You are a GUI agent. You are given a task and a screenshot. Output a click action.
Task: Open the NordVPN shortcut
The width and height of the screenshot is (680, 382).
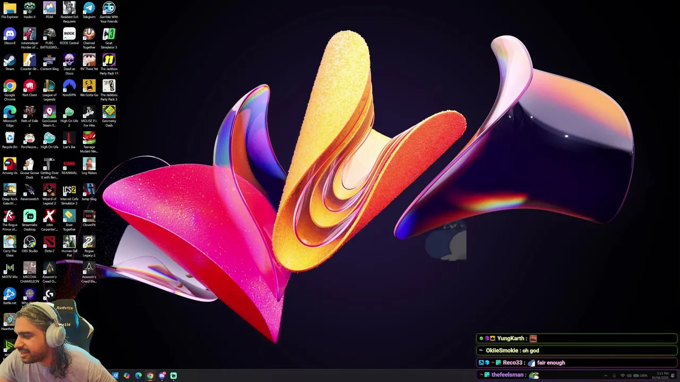click(69, 89)
